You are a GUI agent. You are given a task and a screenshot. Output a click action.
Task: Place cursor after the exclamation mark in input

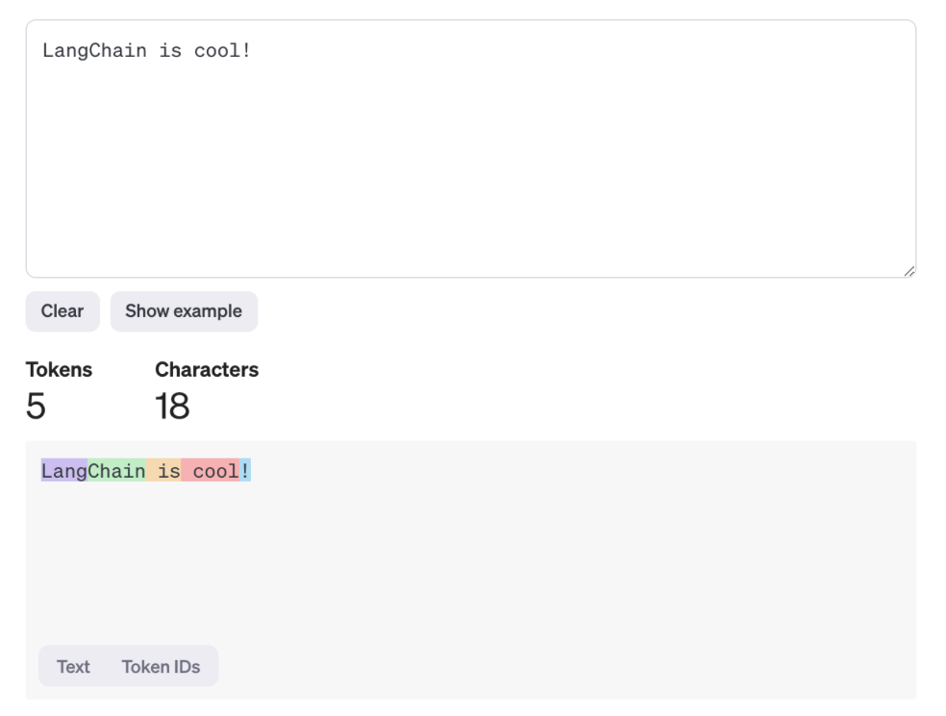[x=252, y=51]
